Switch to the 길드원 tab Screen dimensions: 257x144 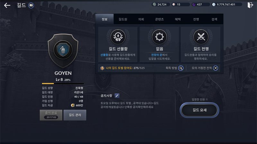123,19
